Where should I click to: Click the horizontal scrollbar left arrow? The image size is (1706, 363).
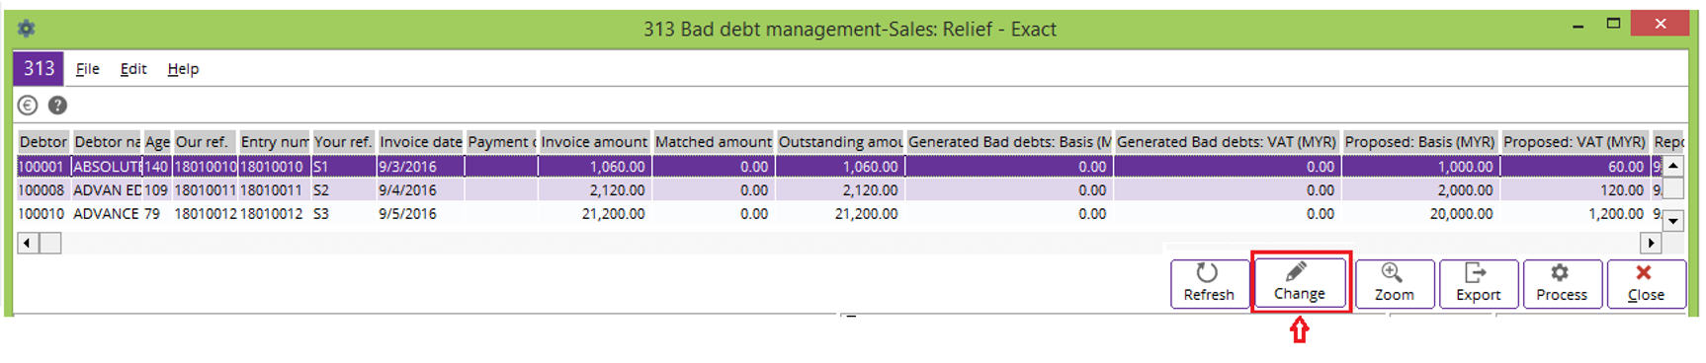[28, 243]
